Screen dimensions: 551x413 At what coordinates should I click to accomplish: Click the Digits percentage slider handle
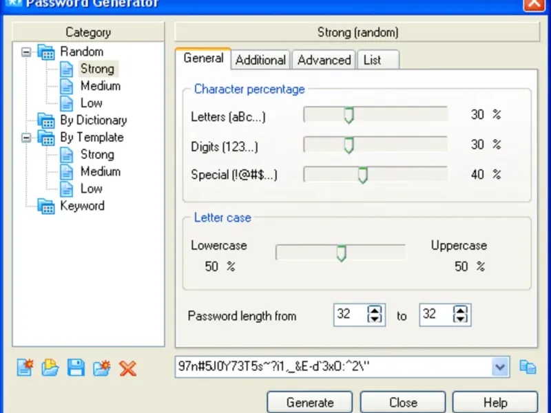[x=349, y=145]
